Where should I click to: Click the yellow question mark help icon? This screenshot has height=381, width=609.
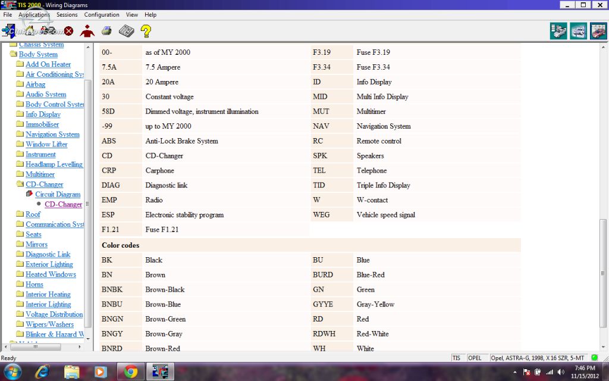point(146,31)
